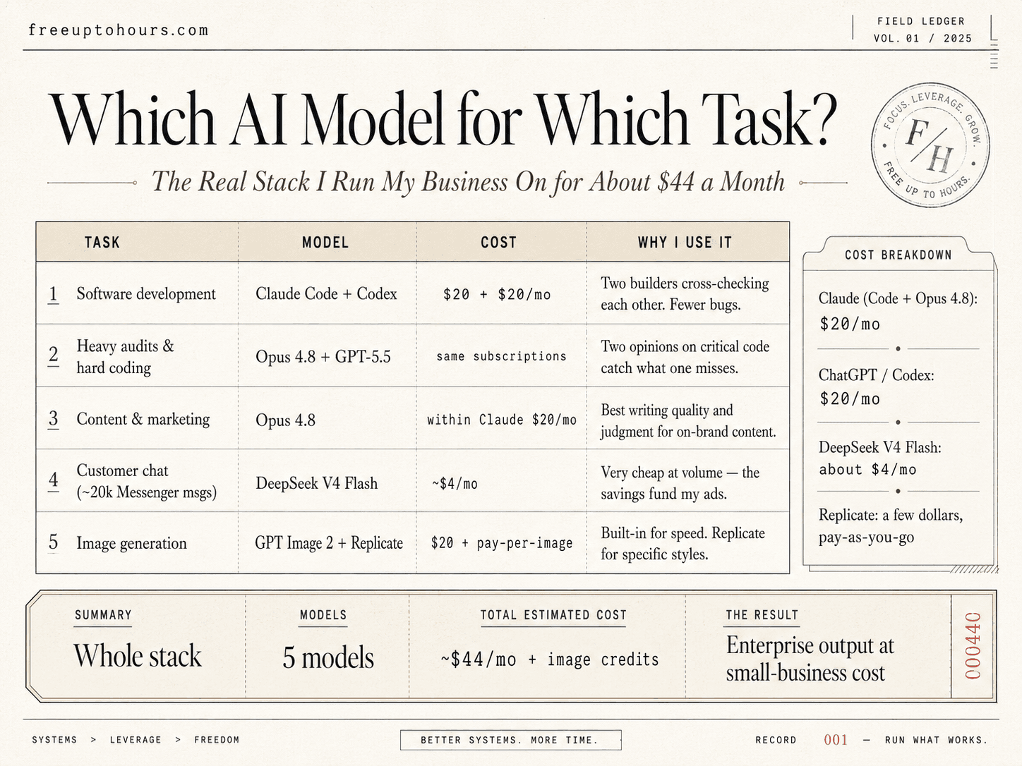The image size is (1022, 766).
Task: Click FREEDOM in the footer breadcrumb
Action: point(217,740)
